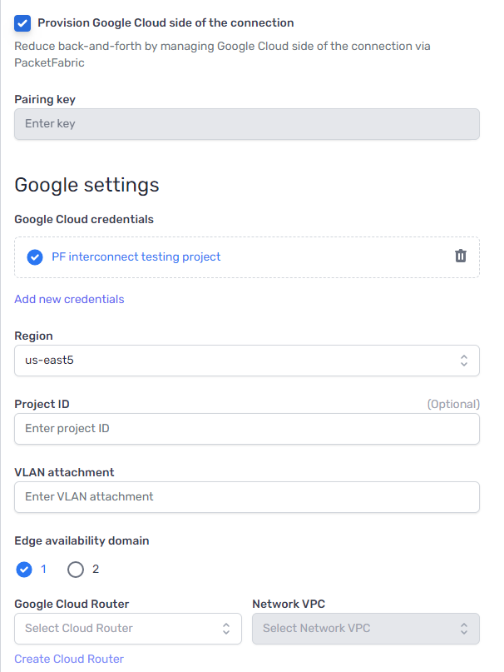
Task: Select Edge availability domain 2
Action: (74, 570)
